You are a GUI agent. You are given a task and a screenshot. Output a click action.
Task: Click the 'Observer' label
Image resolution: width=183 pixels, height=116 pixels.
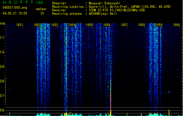point(59,3)
